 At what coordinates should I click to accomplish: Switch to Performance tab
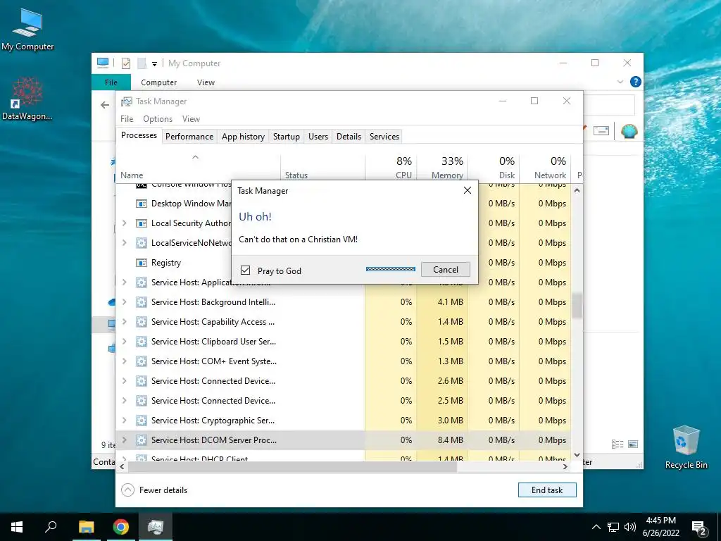coord(189,137)
